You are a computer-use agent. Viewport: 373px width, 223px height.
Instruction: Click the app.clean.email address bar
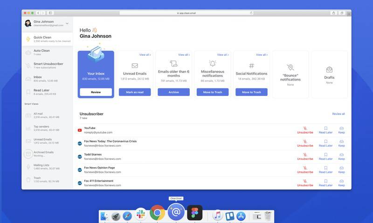coord(186,13)
